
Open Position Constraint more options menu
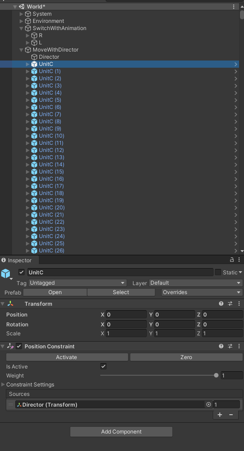(x=239, y=346)
